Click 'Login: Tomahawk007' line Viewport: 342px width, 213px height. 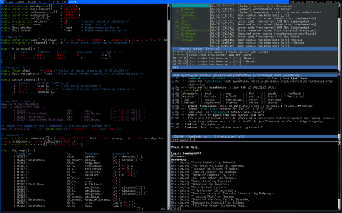click(186, 153)
